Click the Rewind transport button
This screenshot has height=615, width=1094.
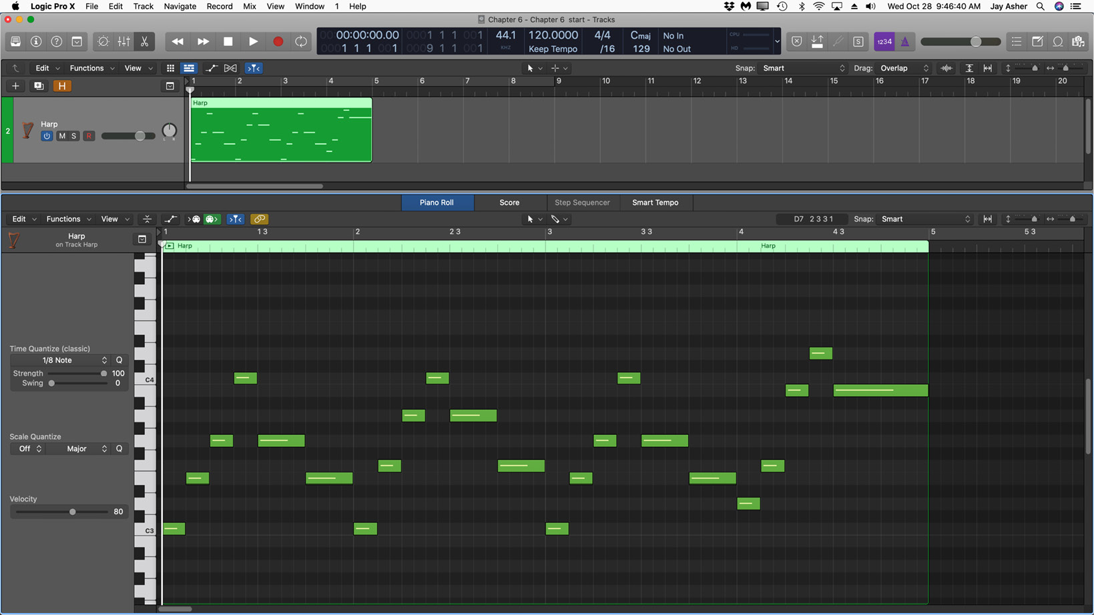[178, 41]
